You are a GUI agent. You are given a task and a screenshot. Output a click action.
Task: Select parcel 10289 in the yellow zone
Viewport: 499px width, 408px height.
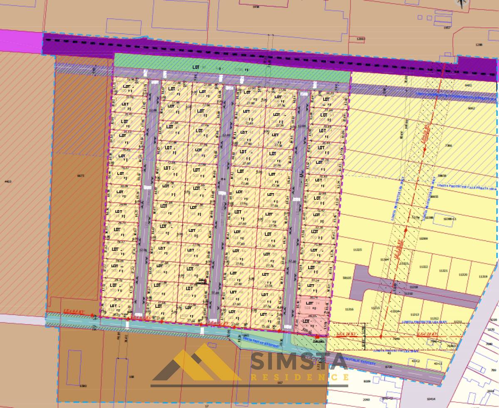pos(423,238)
